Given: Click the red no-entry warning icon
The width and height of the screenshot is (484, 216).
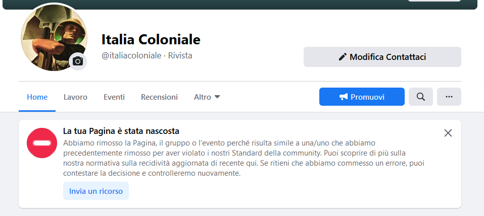Looking at the screenshot, I should pos(42,143).
